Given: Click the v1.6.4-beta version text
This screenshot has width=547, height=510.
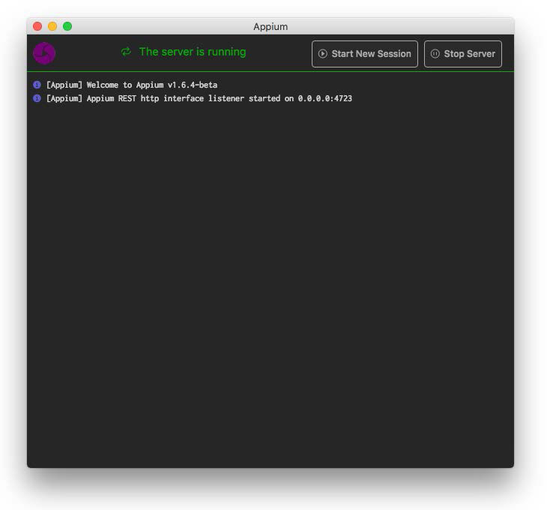Looking at the screenshot, I should tap(192, 85).
